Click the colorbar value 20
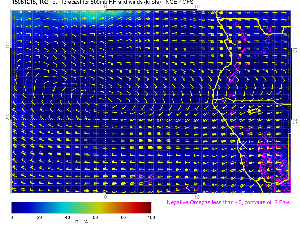This screenshot has height=231, width=300. point(39,217)
